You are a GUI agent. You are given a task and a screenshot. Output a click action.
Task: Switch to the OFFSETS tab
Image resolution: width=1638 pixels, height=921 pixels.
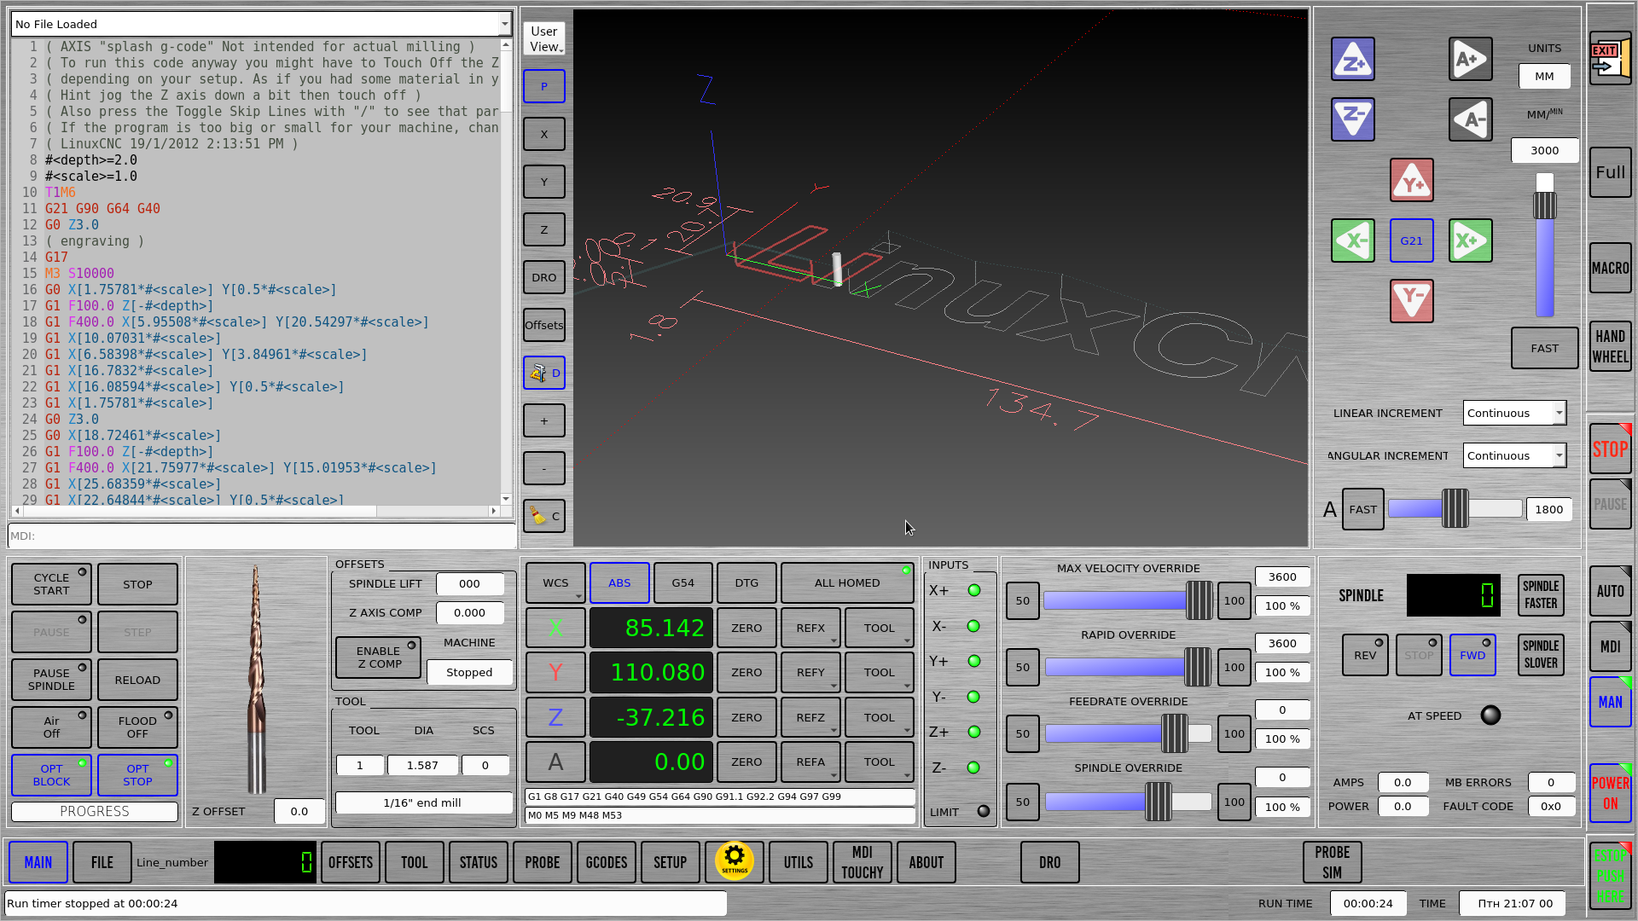click(x=351, y=862)
